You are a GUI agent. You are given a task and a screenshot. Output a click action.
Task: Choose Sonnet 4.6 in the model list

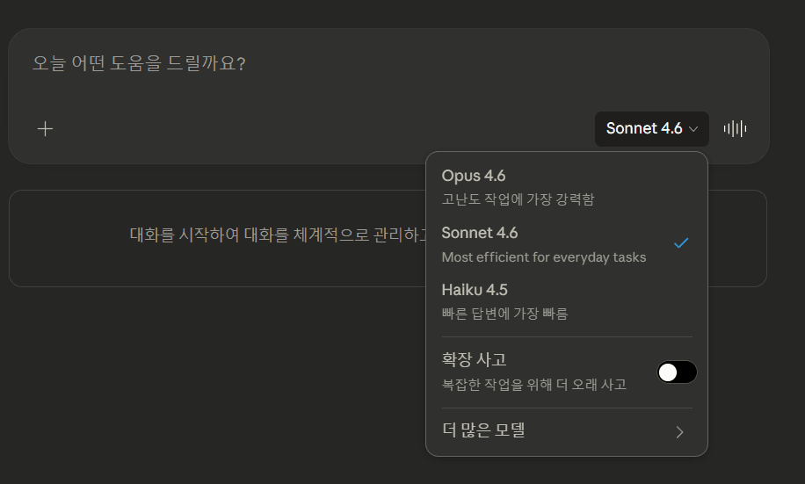click(480, 233)
